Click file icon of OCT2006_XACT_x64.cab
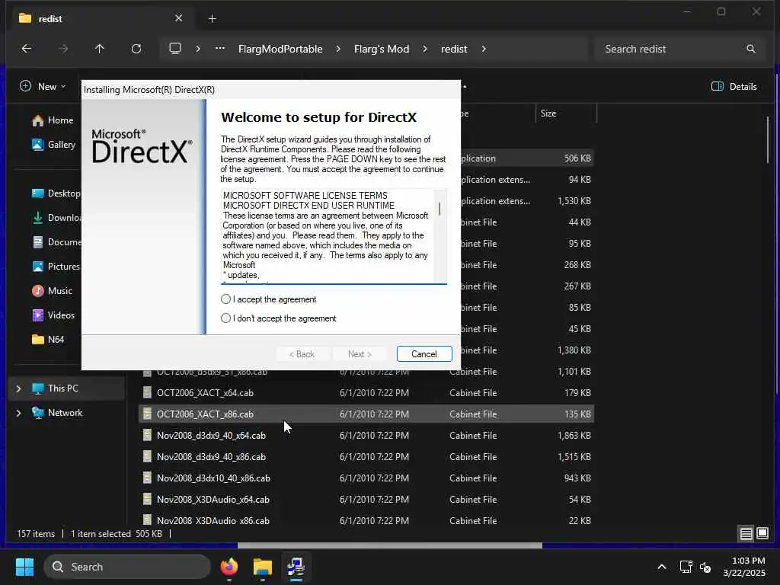The width and height of the screenshot is (780, 585). pyautogui.click(x=147, y=392)
